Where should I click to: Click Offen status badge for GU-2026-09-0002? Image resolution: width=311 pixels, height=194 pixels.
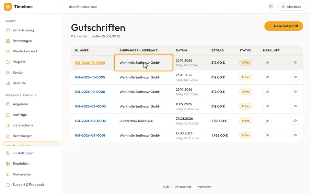tap(246, 121)
